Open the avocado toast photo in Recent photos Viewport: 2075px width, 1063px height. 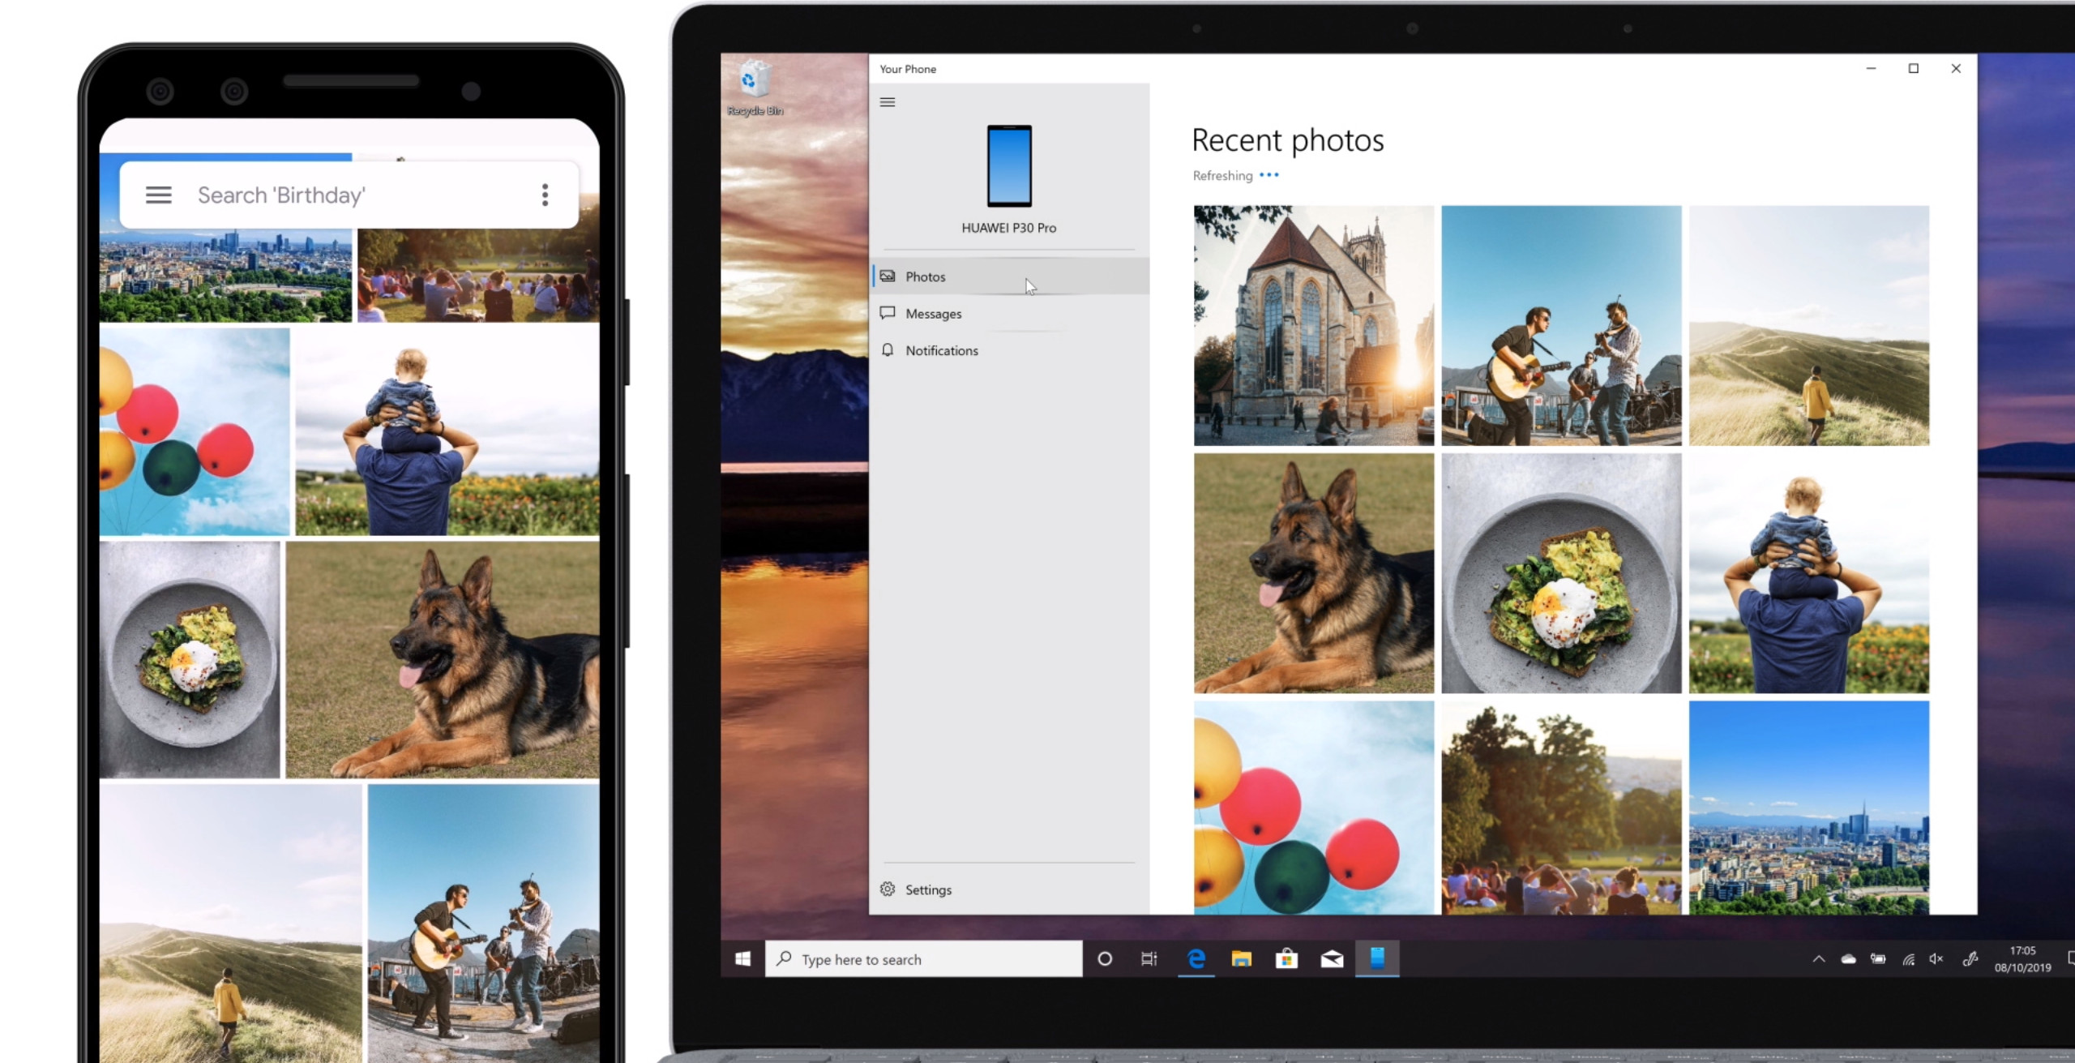click(x=1561, y=573)
